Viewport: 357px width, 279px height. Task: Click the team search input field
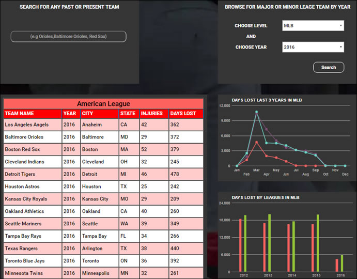(x=69, y=37)
